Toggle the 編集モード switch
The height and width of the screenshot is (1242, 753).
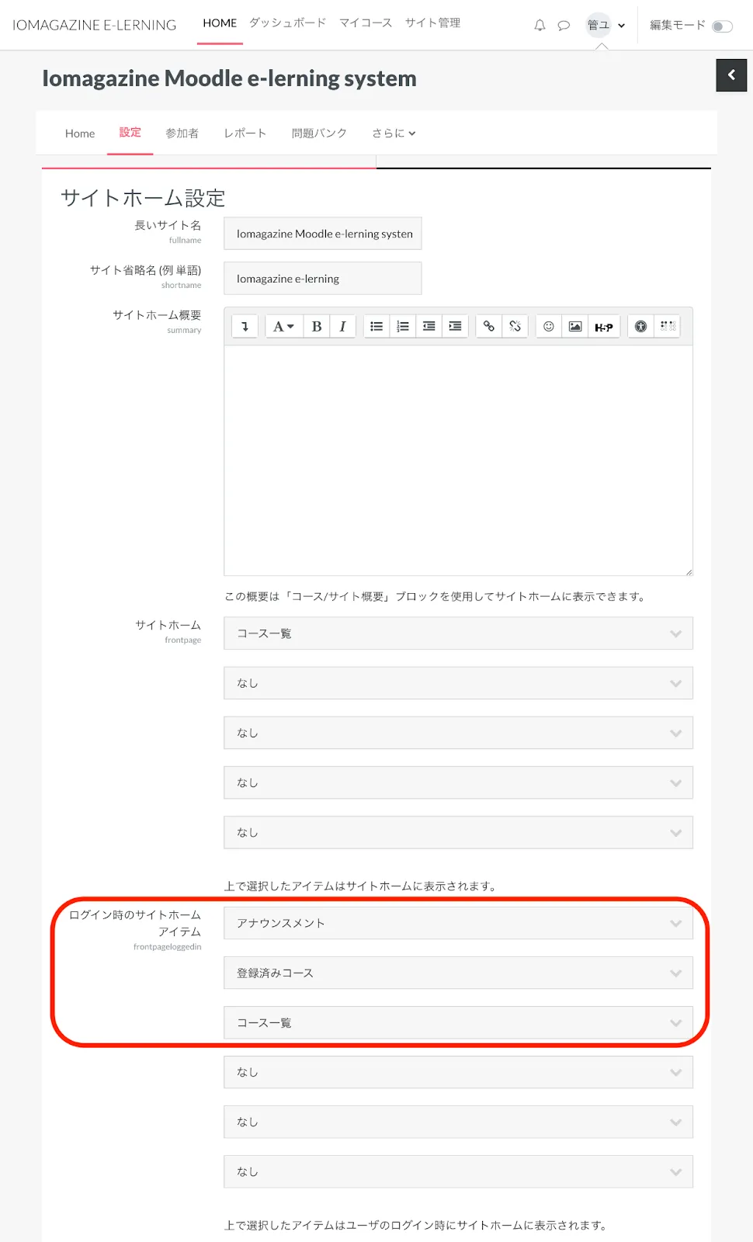point(722,26)
